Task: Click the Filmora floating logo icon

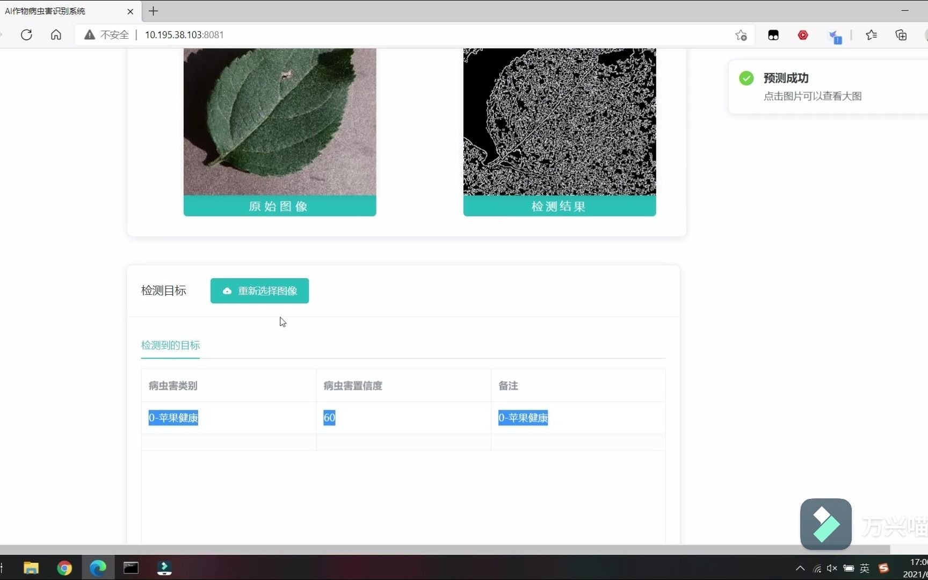Action: pyautogui.click(x=826, y=524)
